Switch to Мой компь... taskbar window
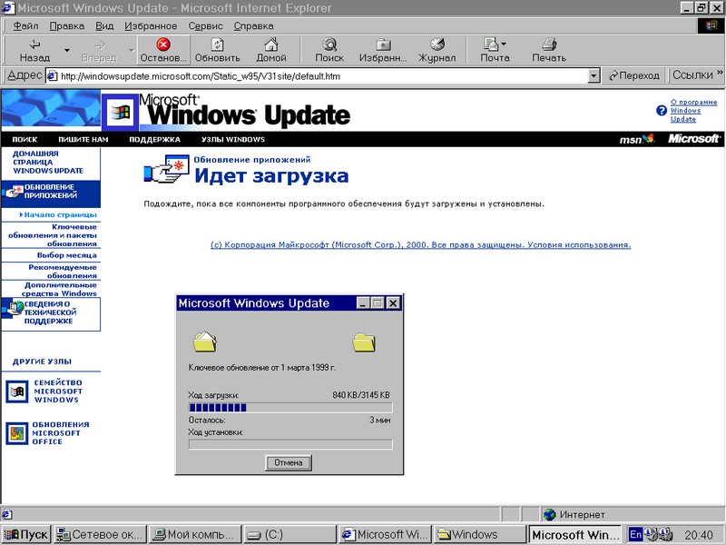 tap(196, 534)
